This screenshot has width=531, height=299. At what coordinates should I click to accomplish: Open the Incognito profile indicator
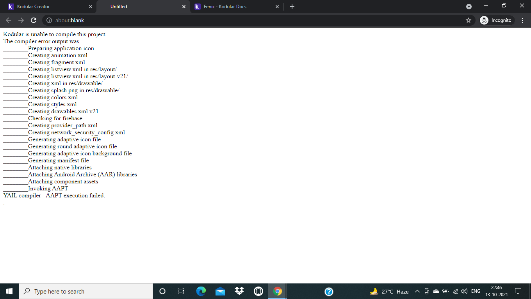(497, 20)
